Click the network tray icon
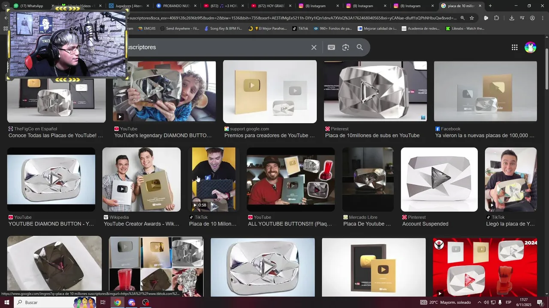 click(x=493, y=302)
